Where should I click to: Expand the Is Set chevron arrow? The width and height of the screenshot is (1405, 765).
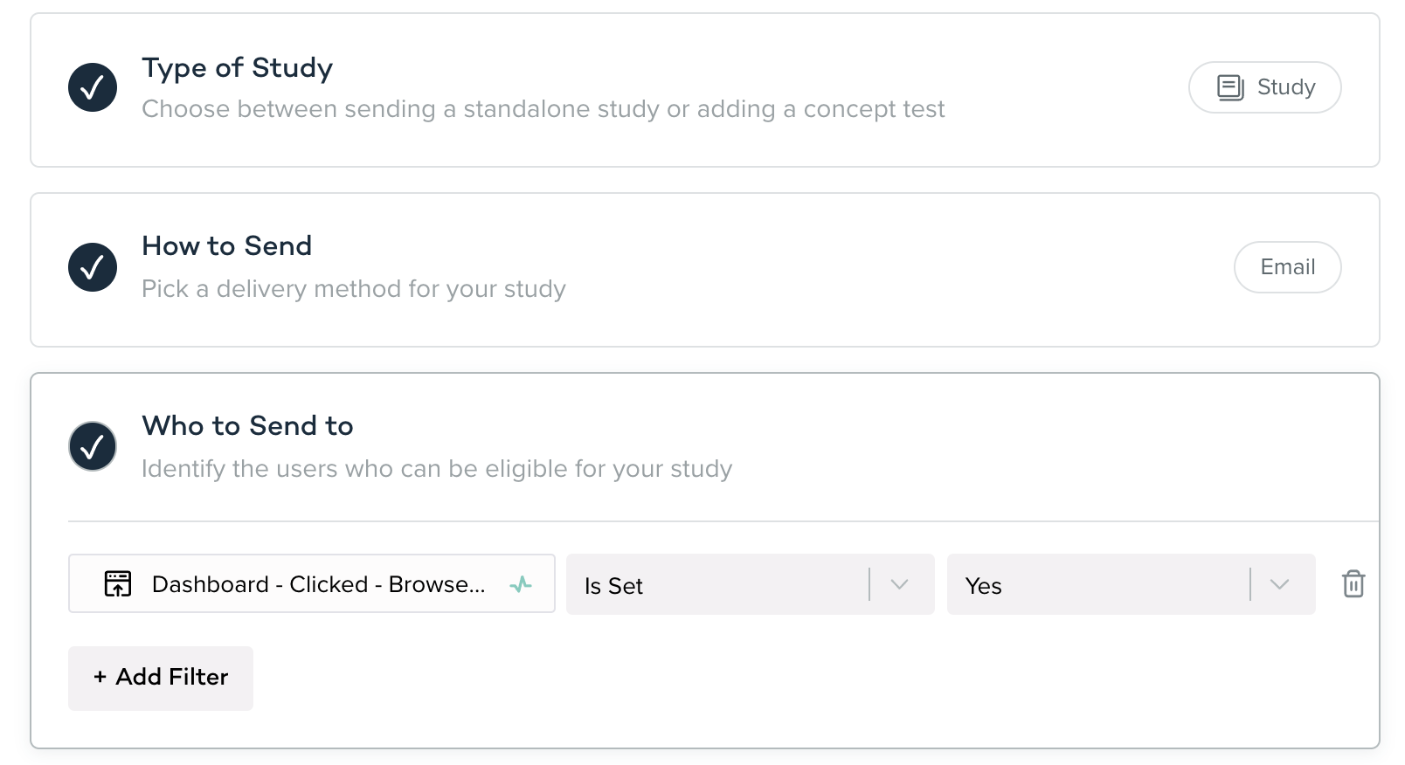coord(900,584)
